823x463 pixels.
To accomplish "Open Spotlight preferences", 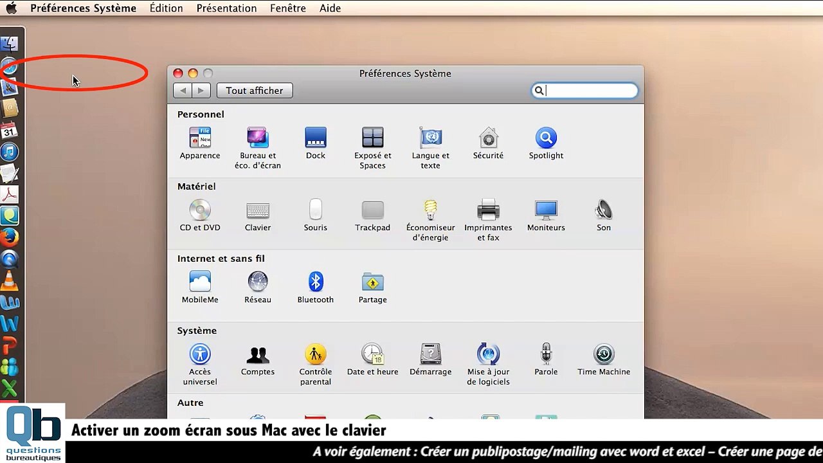I will point(546,138).
